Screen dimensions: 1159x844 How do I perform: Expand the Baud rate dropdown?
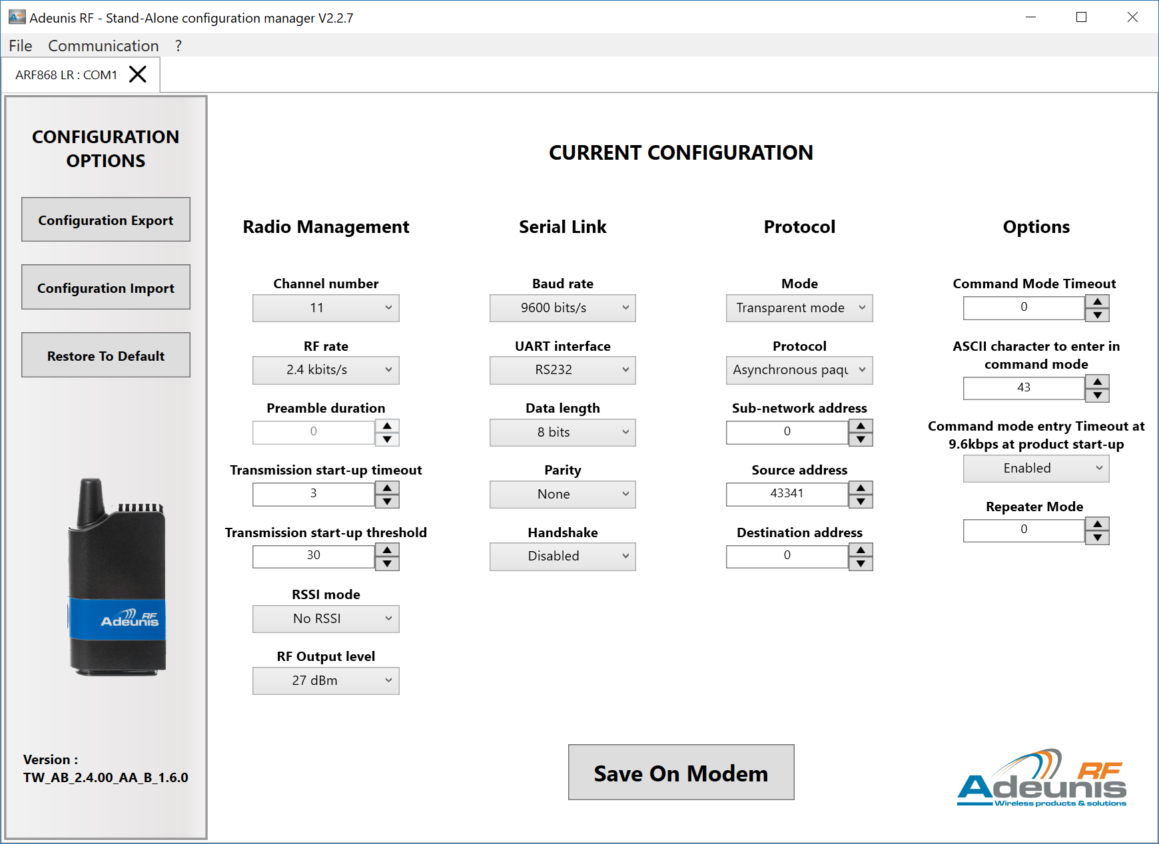562,308
